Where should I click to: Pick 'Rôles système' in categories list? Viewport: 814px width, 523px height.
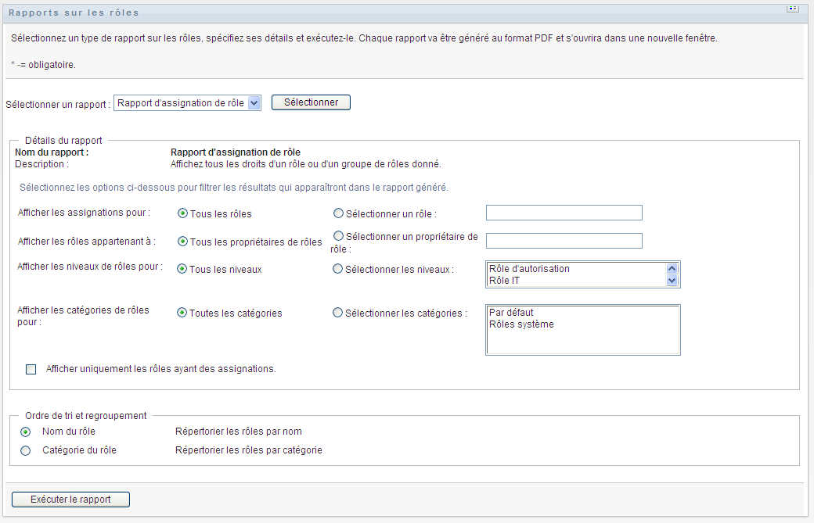click(521, 324)
